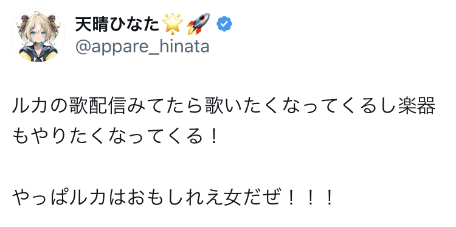The image size is (456, 227).
Task: Click the word 楽器 ending the first line
Action: pyautogui.click(x=418, y=107)
